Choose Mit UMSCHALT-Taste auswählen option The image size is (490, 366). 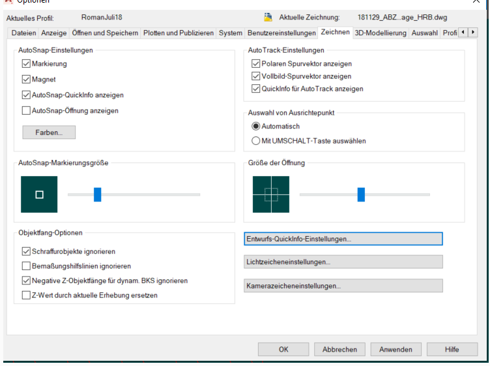[256, 141]
